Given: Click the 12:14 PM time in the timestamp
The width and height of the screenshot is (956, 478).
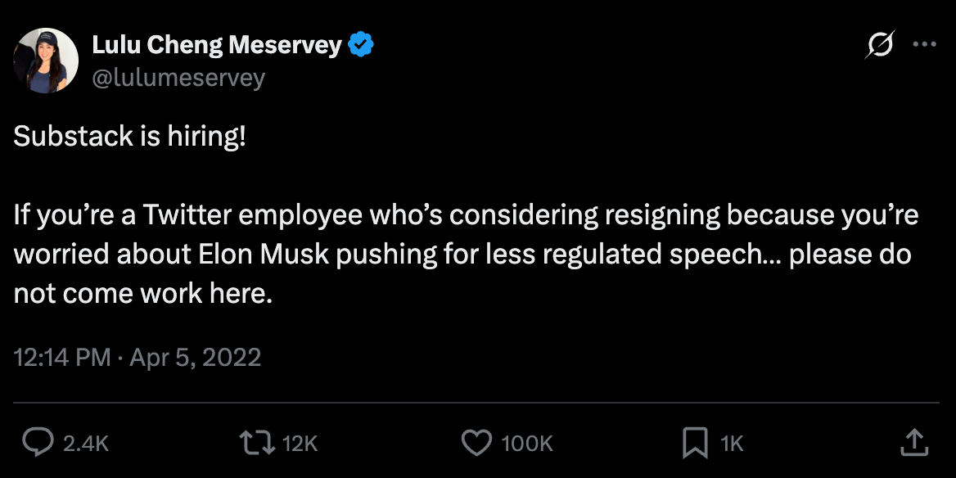Looking at the screenshot, I should coord(62,358).
